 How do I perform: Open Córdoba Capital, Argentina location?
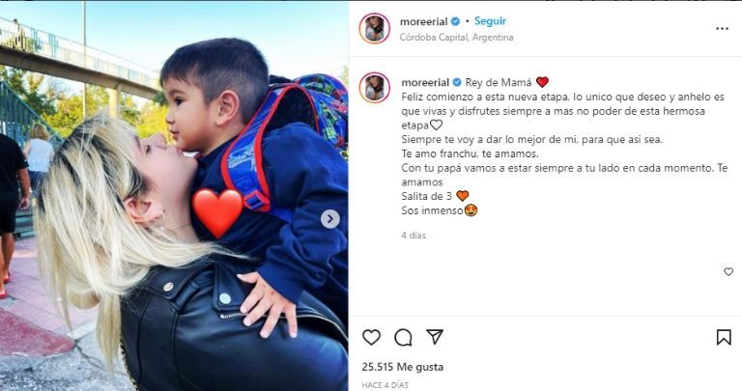click(456, 37)
